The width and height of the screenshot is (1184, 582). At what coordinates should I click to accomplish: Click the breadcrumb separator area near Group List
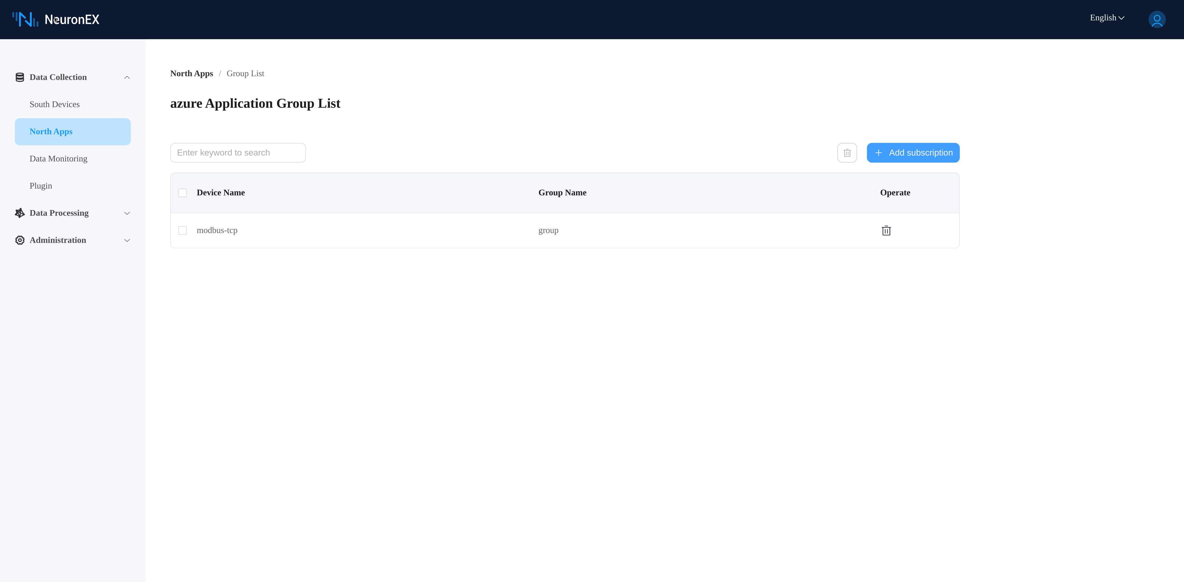point(220,73)
